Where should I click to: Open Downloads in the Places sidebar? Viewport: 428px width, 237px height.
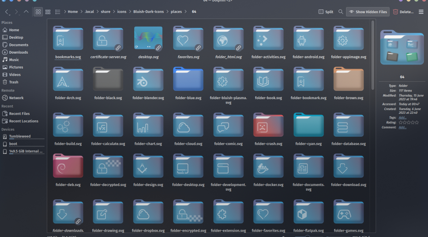[x=18, y=52]
